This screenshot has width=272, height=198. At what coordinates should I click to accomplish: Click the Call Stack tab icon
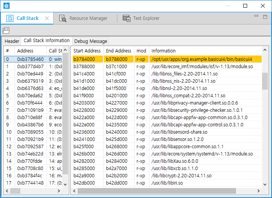pyautogui.click(x=10, y=18)
